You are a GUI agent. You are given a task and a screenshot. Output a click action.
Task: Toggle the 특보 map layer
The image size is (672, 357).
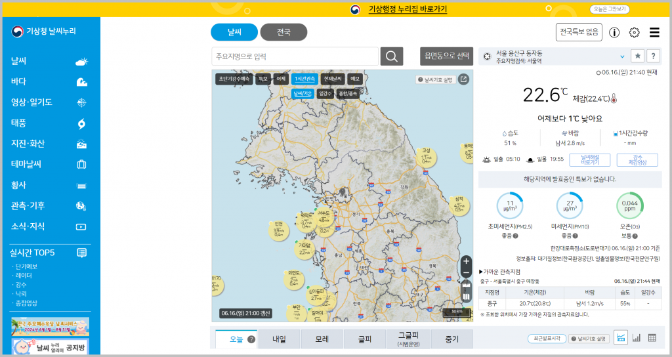[262, 79]
